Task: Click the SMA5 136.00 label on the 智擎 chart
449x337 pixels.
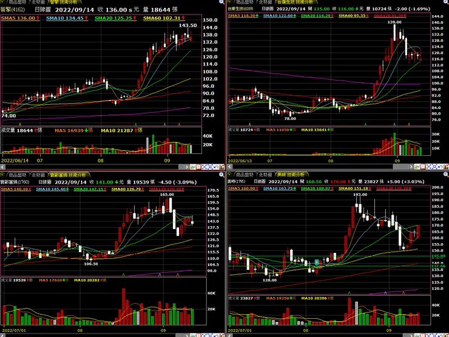Action: (x=21, y=18)
